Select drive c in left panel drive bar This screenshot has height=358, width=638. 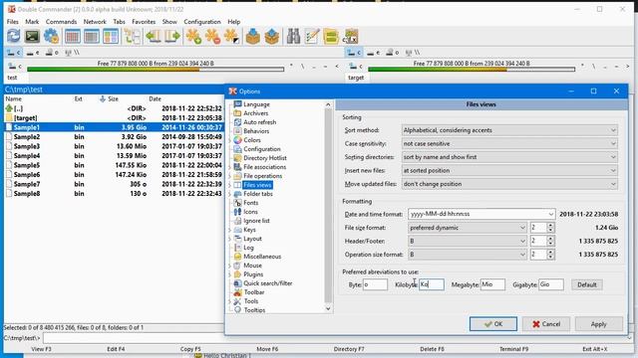(x=13, y=53)
